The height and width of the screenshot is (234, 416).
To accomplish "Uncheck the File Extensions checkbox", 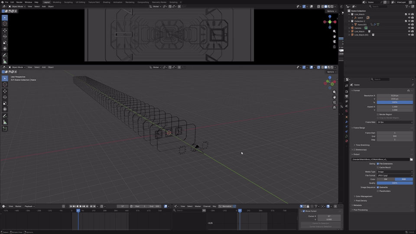I will coord(378,164).
